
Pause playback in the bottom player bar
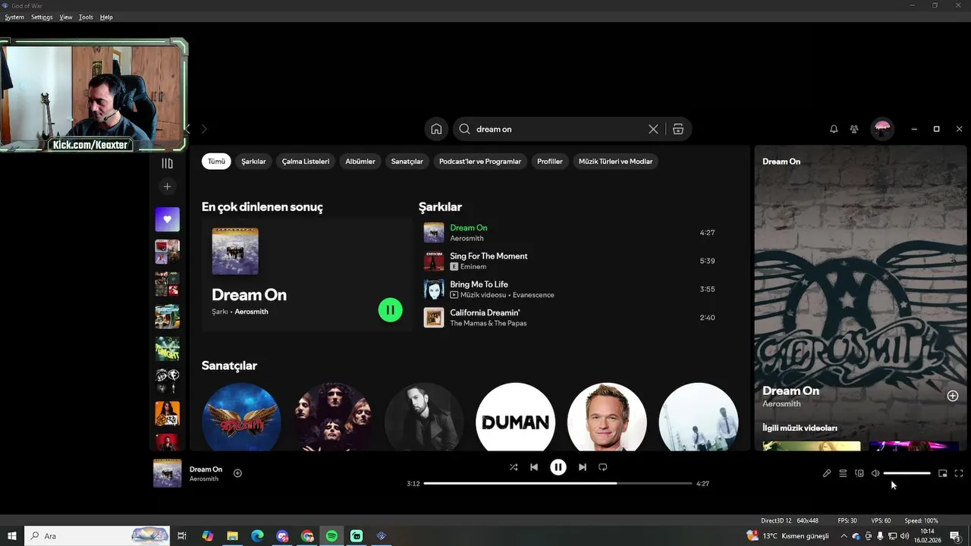pos(558,467)
